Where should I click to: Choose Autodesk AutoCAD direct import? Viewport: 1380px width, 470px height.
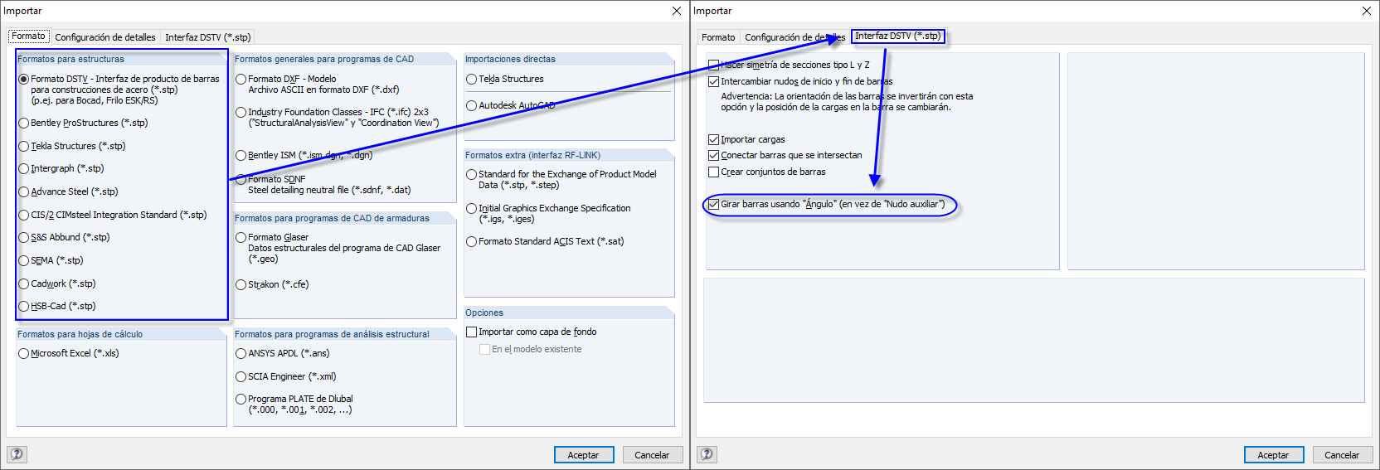coord(472,105)
